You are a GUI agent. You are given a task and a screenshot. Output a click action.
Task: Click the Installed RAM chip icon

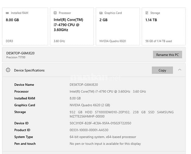pyautogui.click(x=7, y=13)
